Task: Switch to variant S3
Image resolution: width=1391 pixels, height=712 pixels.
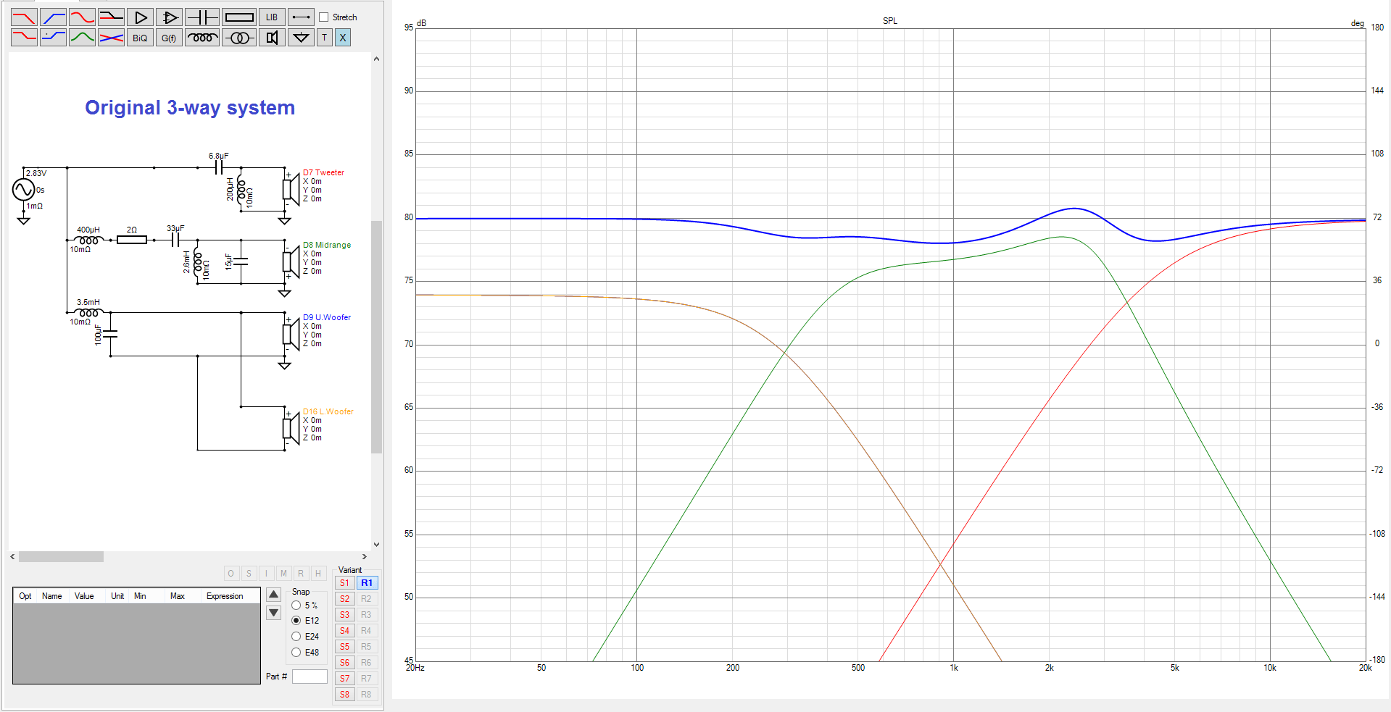Action: click(345, 615)
